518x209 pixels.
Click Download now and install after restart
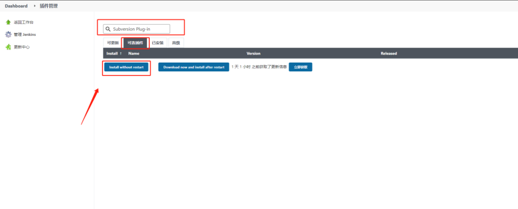(194, 67)
